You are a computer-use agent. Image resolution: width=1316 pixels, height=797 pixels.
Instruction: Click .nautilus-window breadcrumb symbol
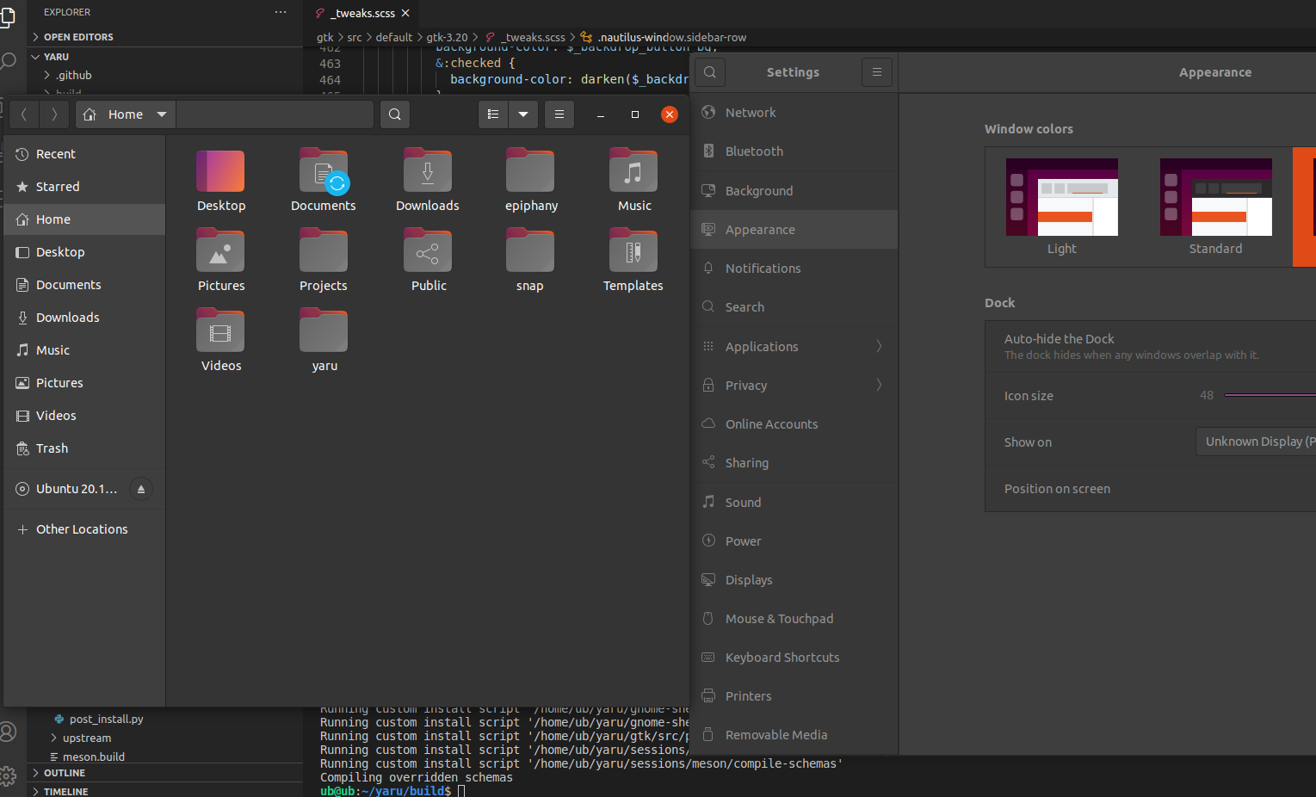pyautogui.click(x=663, y=37)
